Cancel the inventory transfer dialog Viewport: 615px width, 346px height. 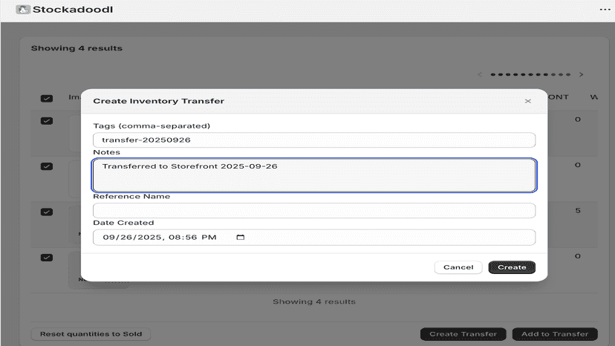click(458, 267)
